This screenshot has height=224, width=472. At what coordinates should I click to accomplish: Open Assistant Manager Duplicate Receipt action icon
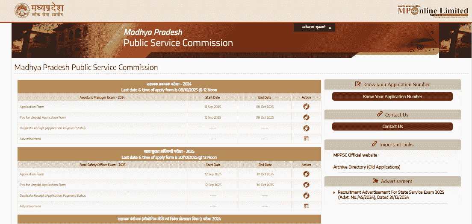pos(306,128)
